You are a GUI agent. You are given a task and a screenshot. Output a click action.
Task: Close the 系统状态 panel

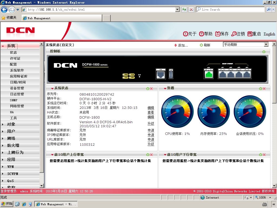pos(151,89)
